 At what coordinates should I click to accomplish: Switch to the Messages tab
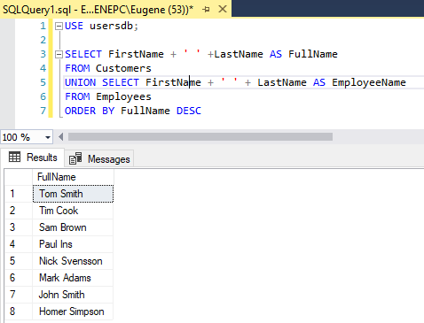pos(99,159)
